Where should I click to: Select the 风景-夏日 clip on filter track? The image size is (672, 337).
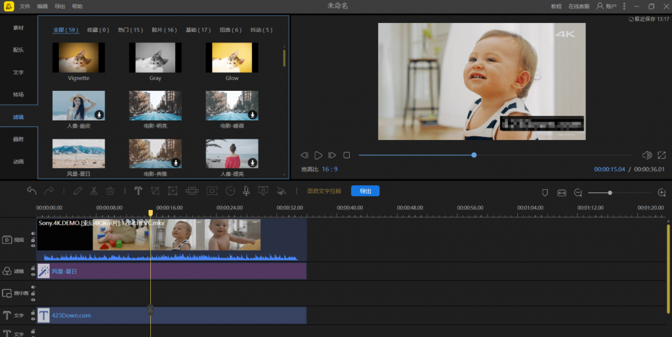click(172, 271)
